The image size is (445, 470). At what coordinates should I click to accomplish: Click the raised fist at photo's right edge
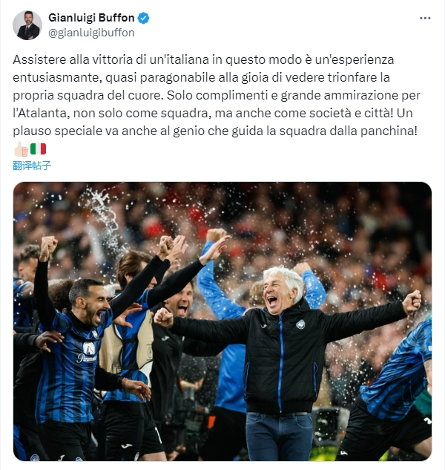[x=412, y=302]
